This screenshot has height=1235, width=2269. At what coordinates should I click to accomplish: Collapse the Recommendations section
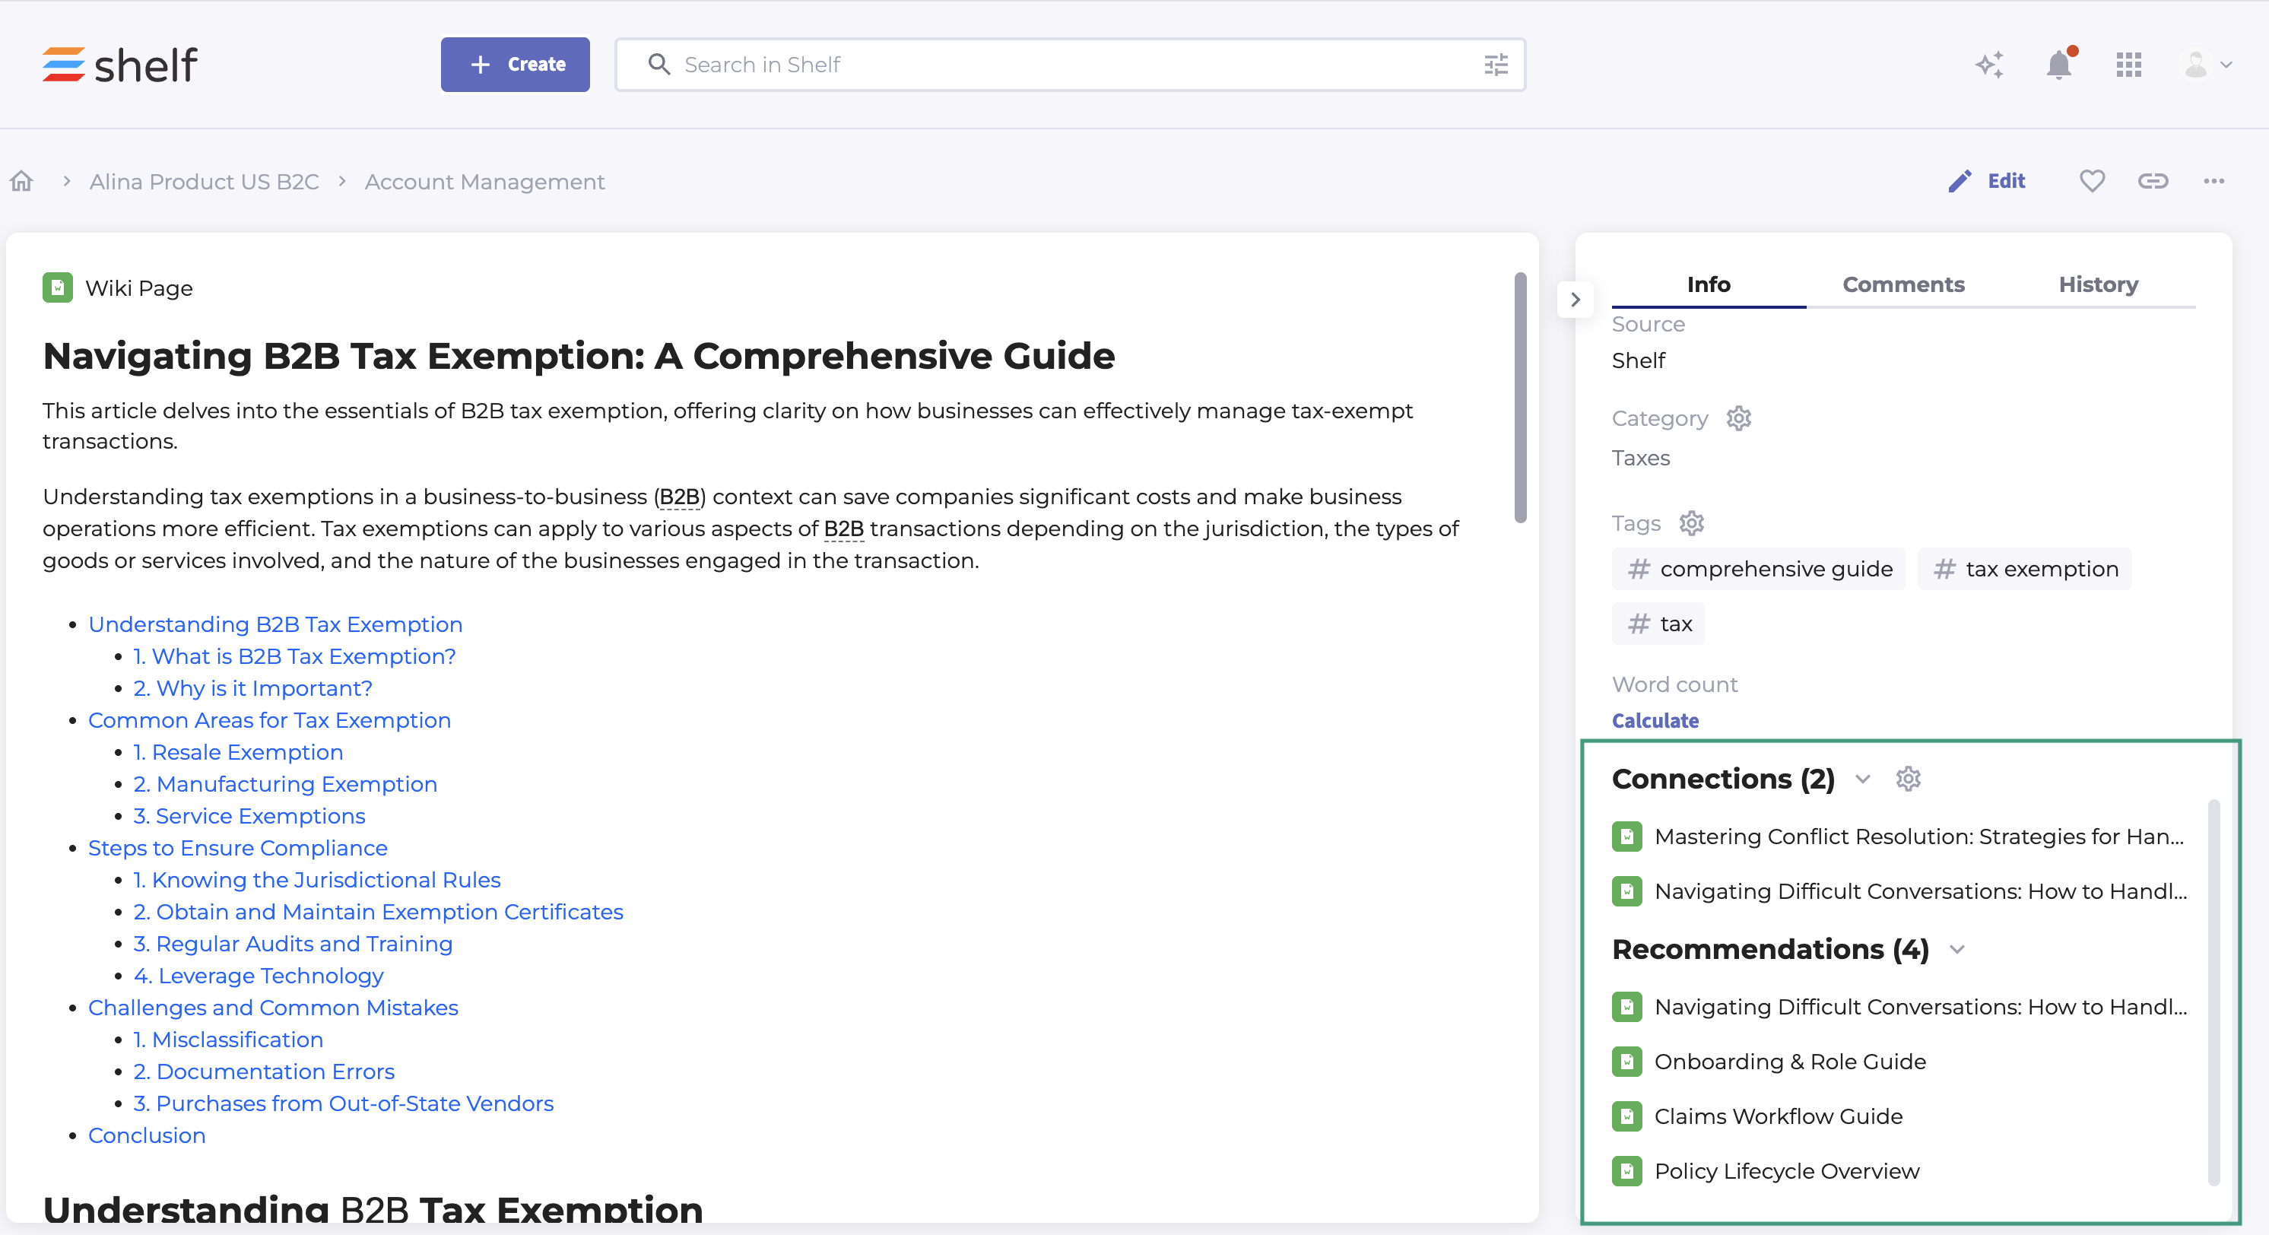pos(1957,949)
